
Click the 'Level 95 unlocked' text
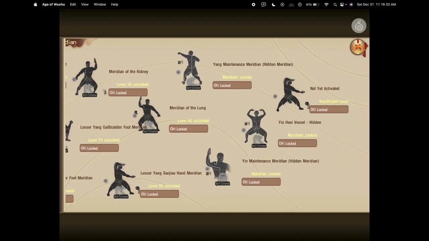[x=164, y=186]
